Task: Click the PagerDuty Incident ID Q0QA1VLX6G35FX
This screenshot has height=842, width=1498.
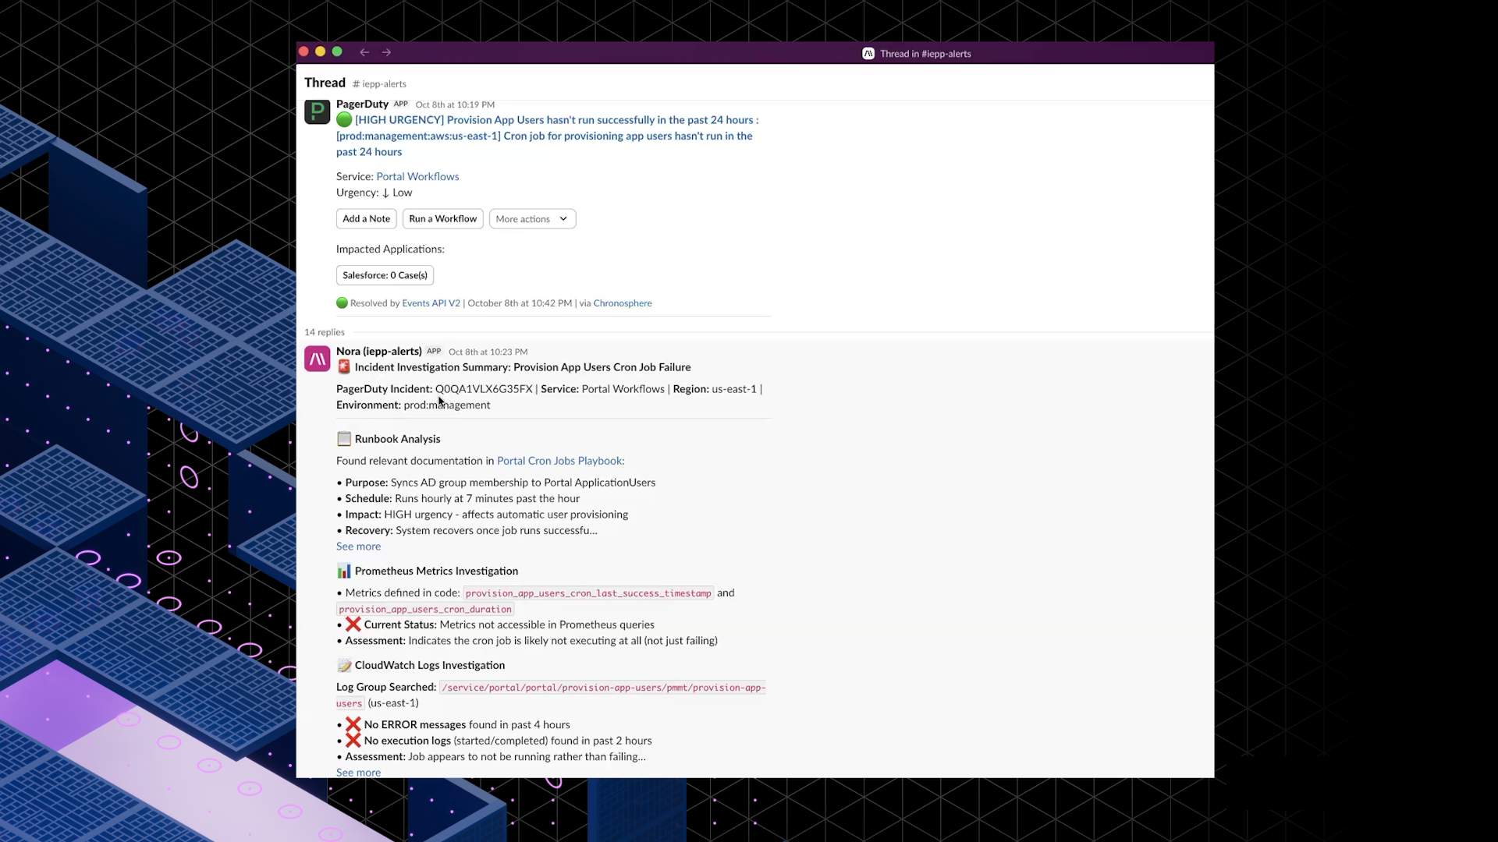Action: tap(484, 389)
